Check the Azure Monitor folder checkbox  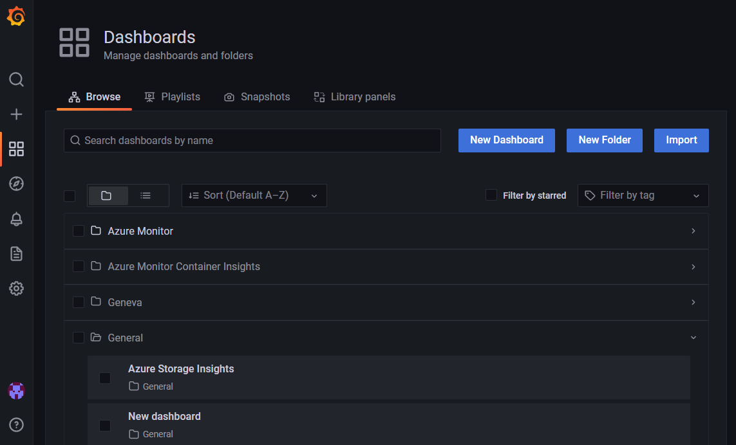click(79, 231)
